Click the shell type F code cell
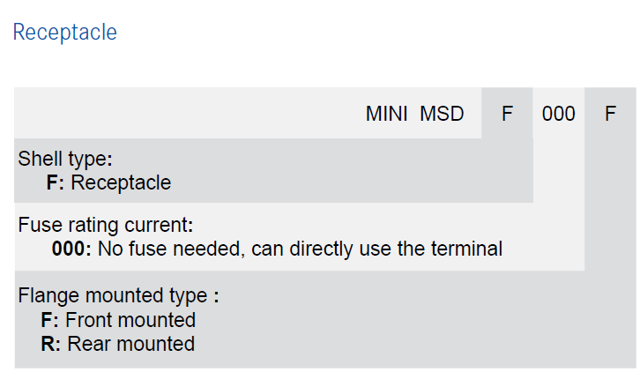 pos(507,113)
